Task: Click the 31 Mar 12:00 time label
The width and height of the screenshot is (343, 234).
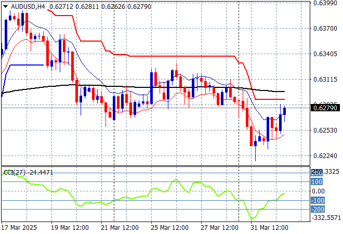Action: pos(269,228)
